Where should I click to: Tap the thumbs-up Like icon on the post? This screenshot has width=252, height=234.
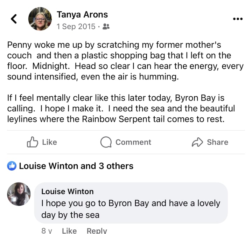click(33, 142)
